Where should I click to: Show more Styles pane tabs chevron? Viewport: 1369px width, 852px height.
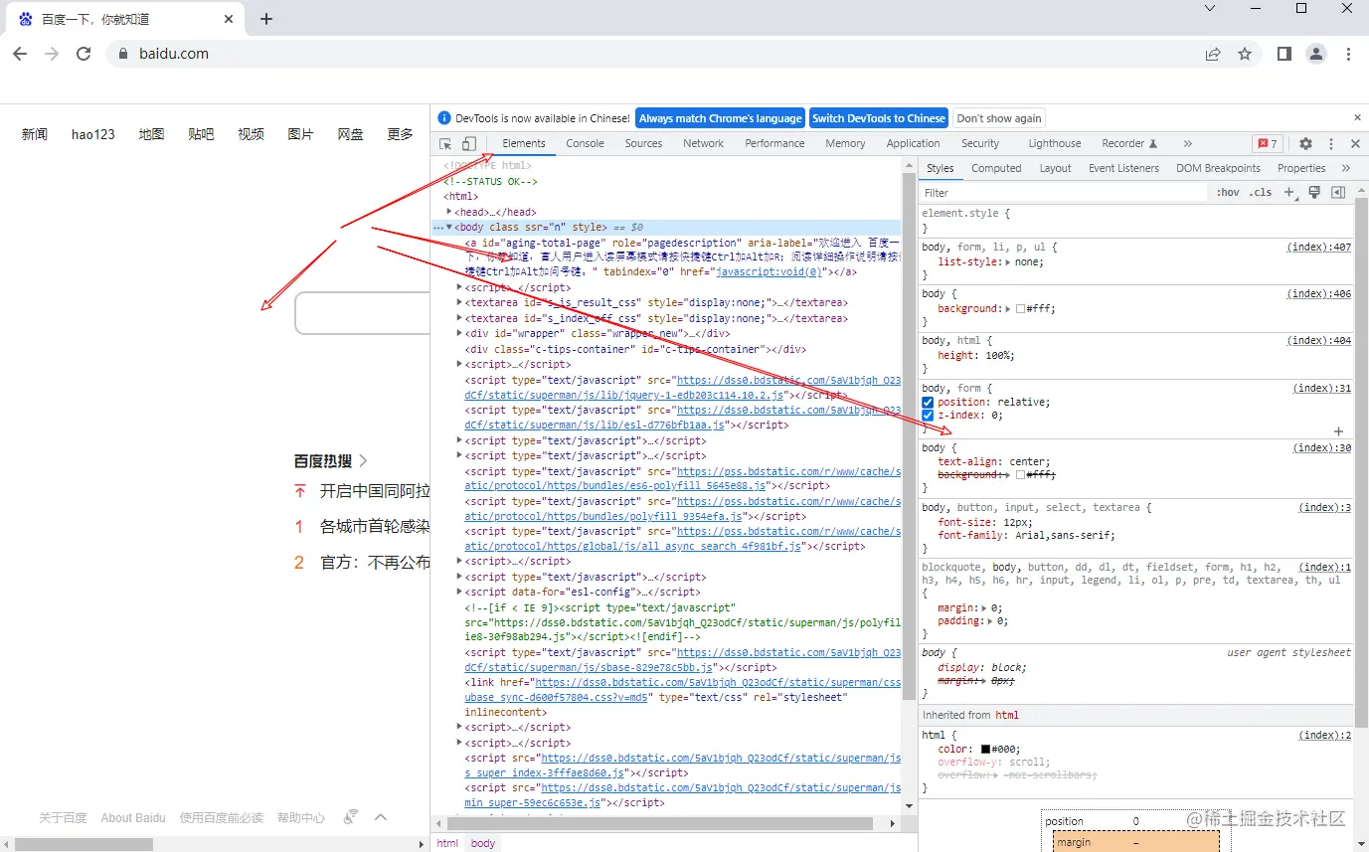point(1345,169)
